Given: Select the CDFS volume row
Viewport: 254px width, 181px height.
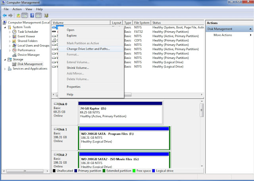Looking at the screenshot, I should [128, 40].
